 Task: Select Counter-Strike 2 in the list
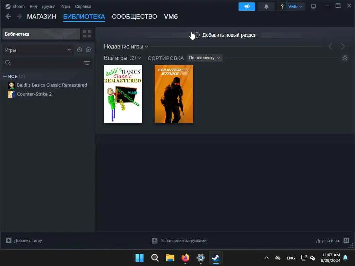coord(34,94)
